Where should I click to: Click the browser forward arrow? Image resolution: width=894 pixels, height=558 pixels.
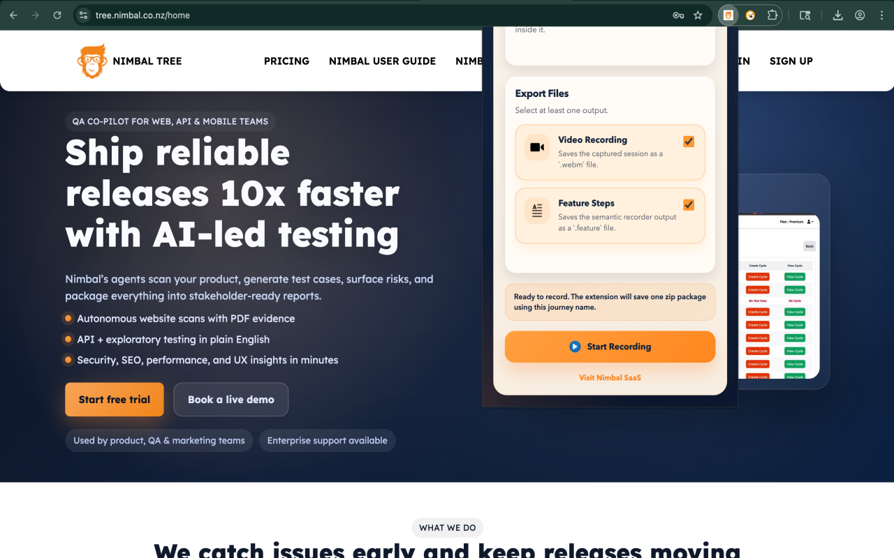point(35,15)
